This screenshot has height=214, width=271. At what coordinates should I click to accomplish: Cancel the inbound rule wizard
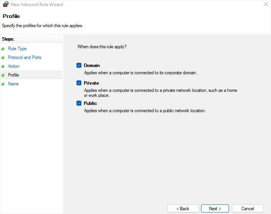pos(248,209)
